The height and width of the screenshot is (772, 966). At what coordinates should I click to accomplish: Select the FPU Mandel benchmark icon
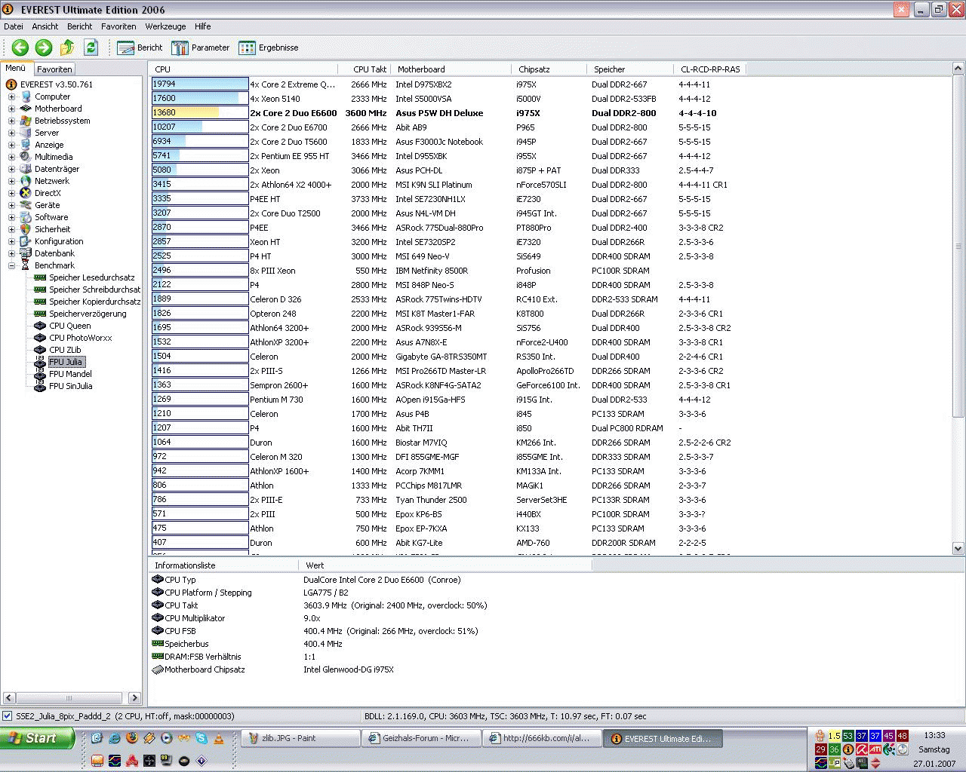point(40,374)
